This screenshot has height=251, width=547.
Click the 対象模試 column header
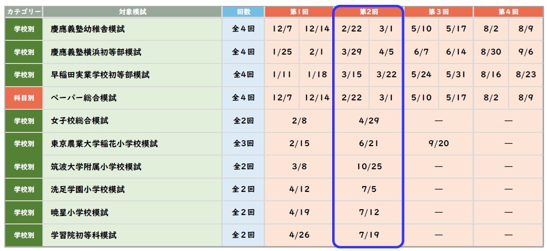tap(132, 11)
